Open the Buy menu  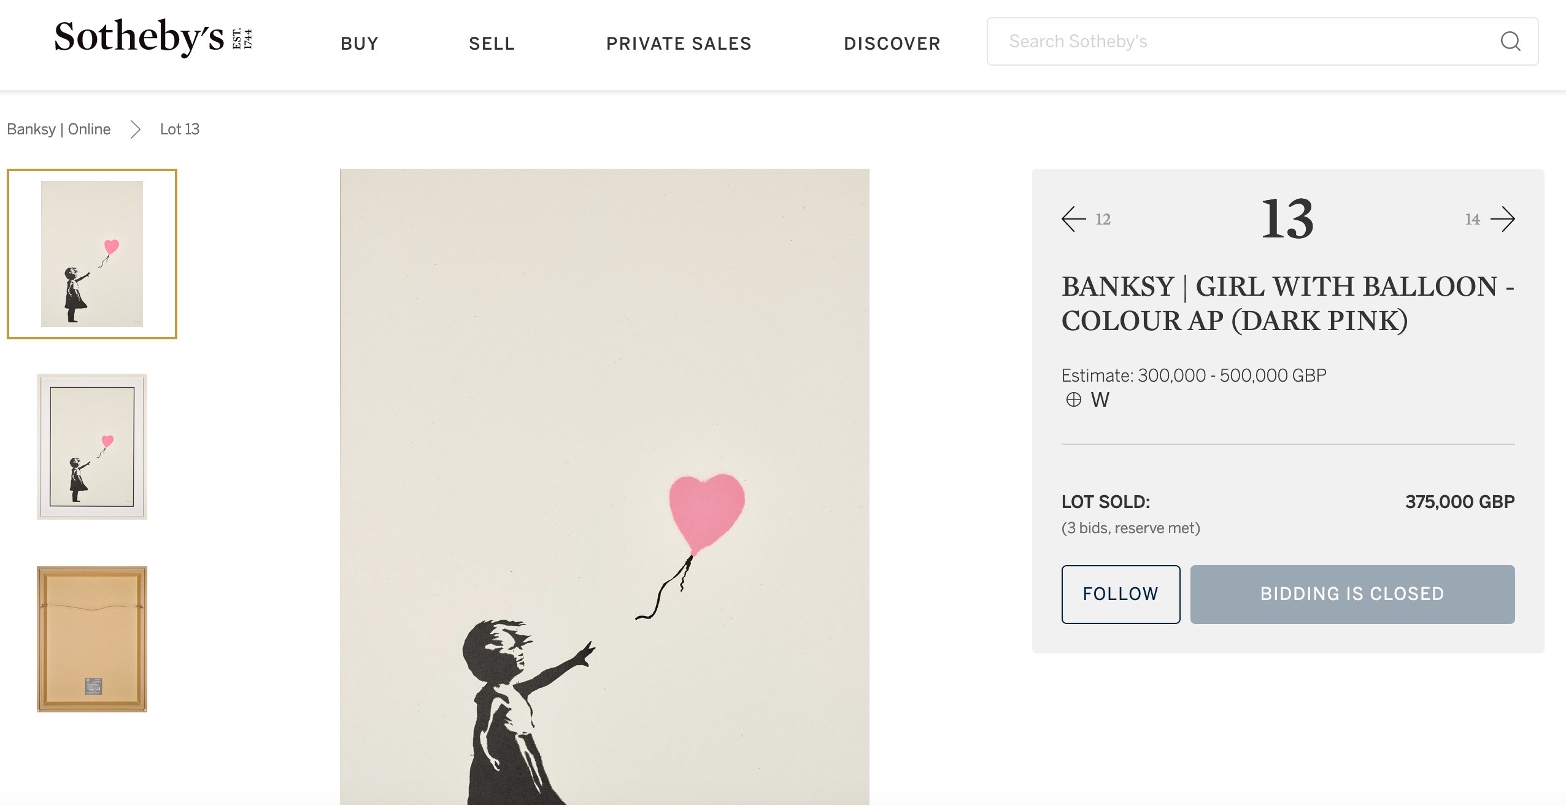pyautogui.click(x=360, y=44)
